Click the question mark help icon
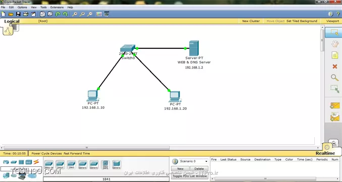Viewport: 342px width, 182px height. click(338, 14)
